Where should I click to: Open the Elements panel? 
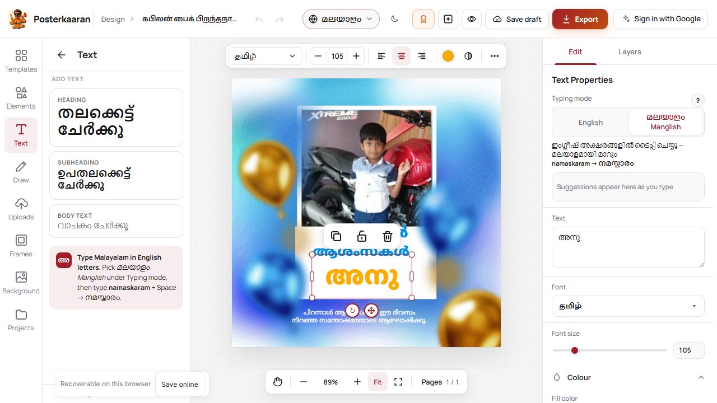point(21,99)
